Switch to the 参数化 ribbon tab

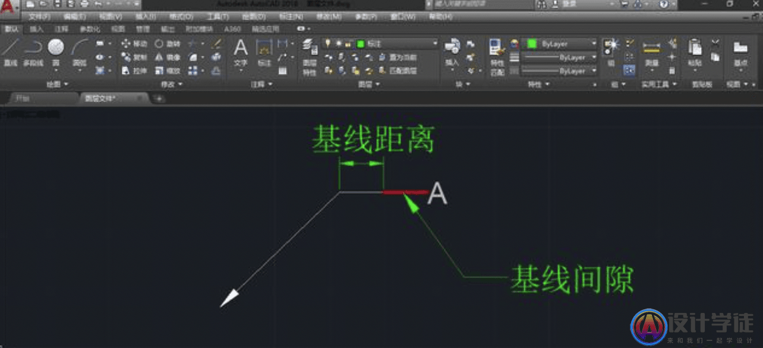click(x=90, y=29)
